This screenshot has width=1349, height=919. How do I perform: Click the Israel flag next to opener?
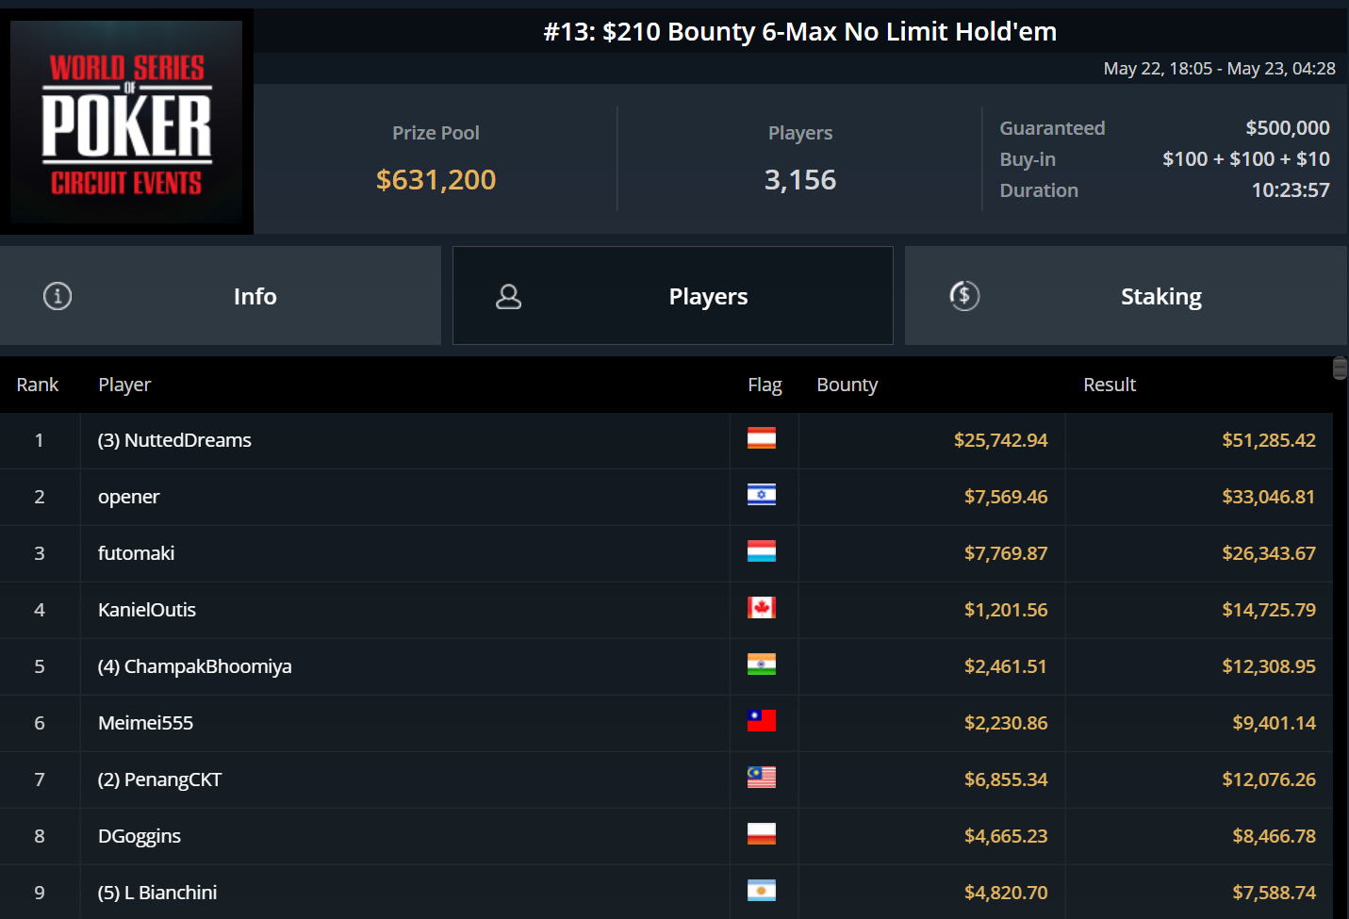tap(762, 495)
